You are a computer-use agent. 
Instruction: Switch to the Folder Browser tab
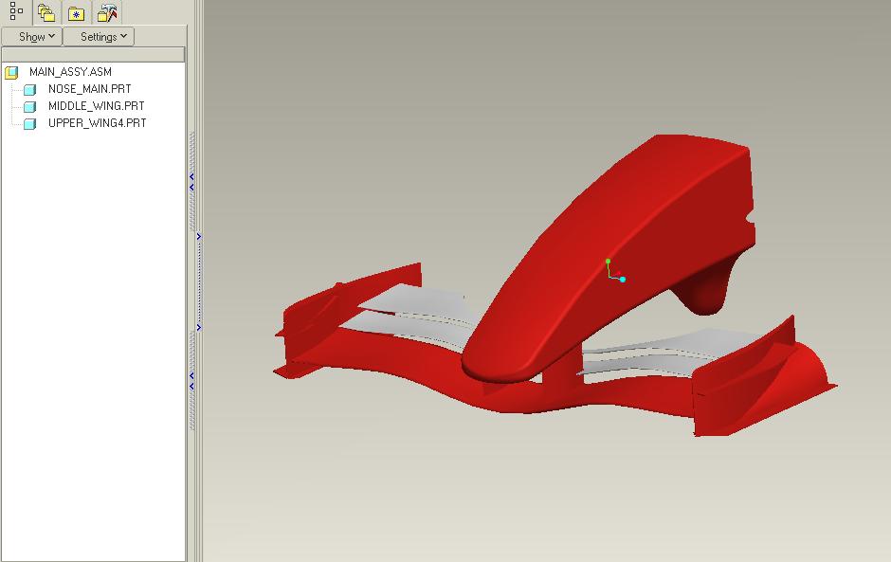(46, 12)
